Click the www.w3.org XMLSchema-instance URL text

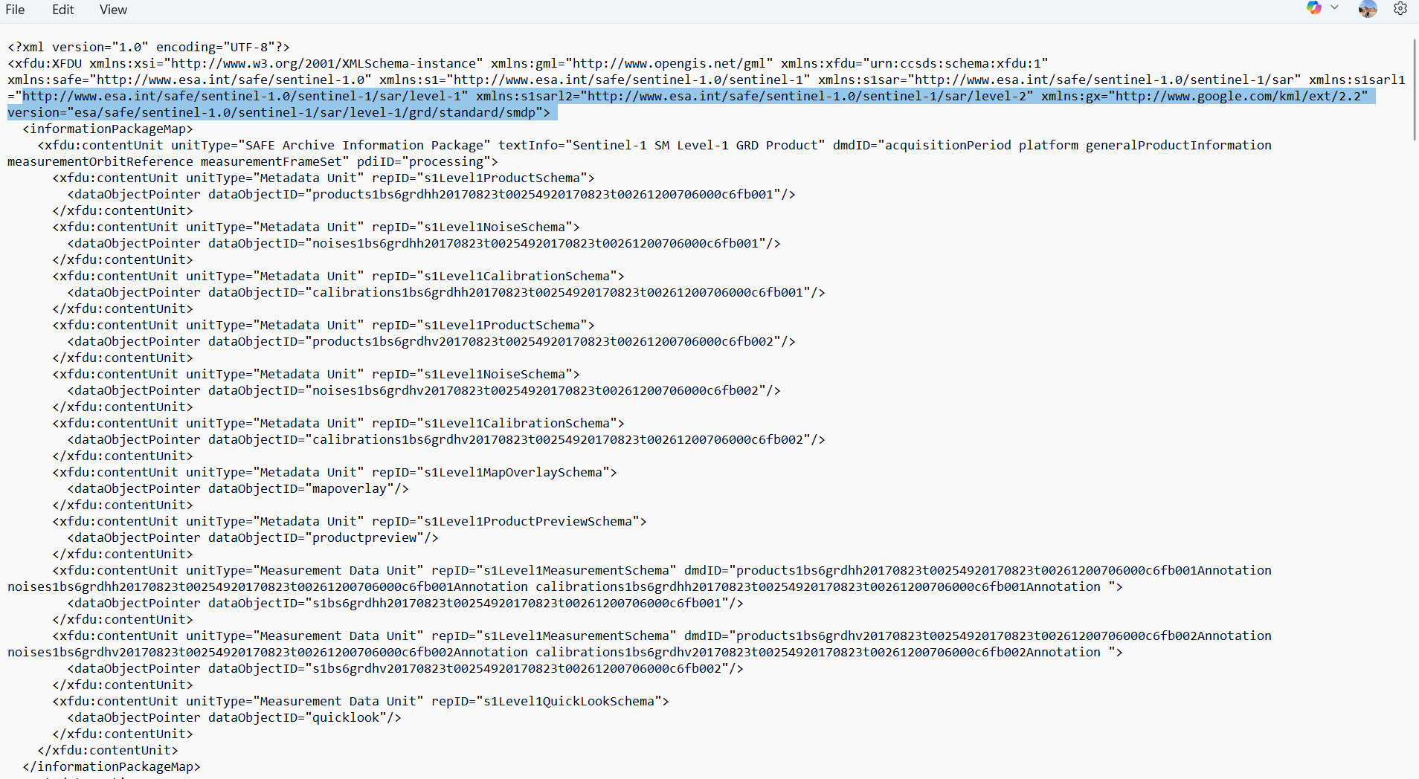(324, 63)
